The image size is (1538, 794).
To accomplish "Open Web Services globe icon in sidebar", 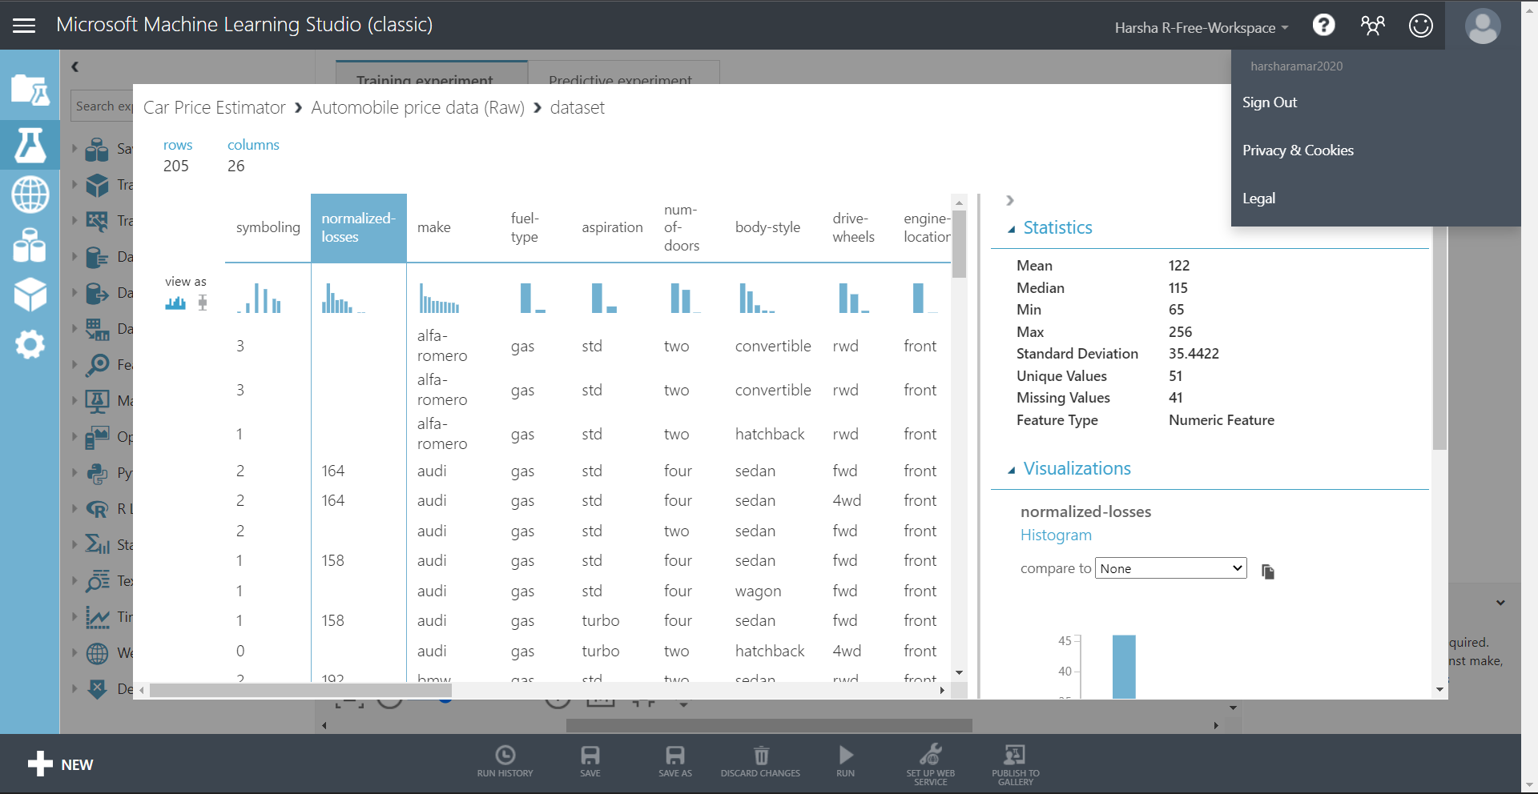I will (30, 194).
